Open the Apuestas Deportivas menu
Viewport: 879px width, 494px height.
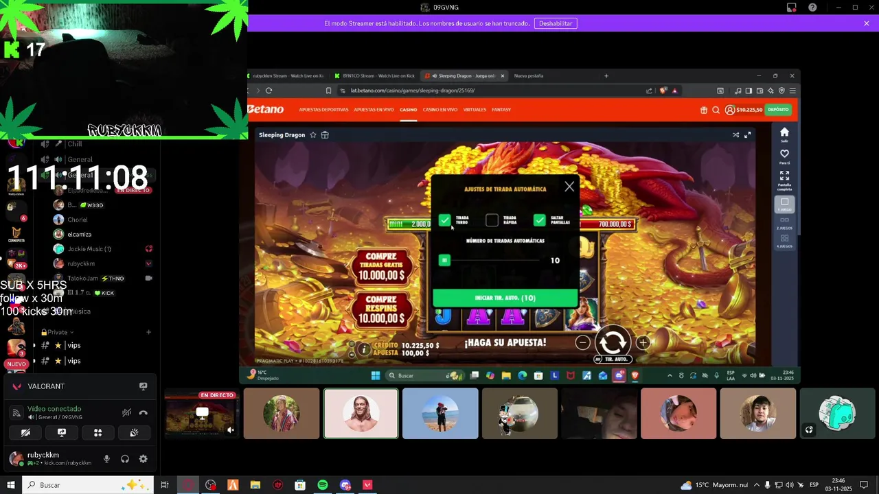323,110
